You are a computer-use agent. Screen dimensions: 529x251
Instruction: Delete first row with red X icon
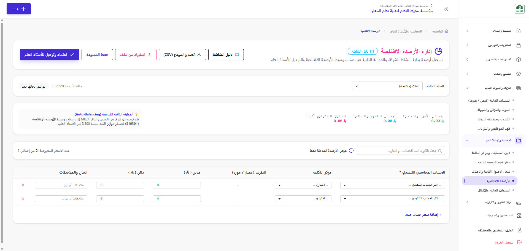point(23,185)
